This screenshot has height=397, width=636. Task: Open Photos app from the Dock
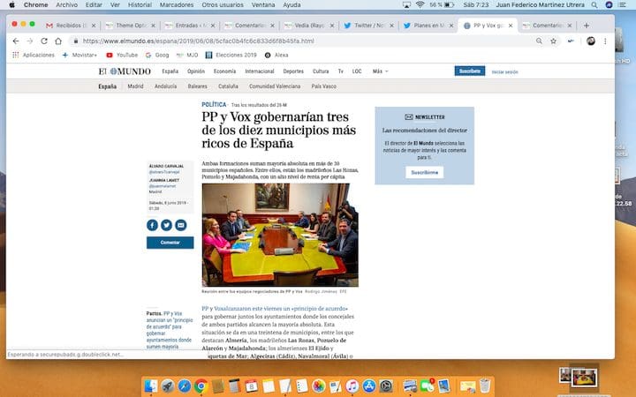pyautogui.click(x=318, y=386)
